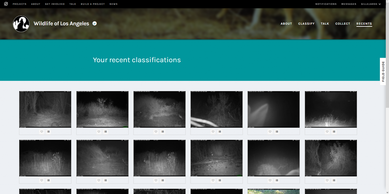Favorite the second thumbnail in the top row

(99, 131)
